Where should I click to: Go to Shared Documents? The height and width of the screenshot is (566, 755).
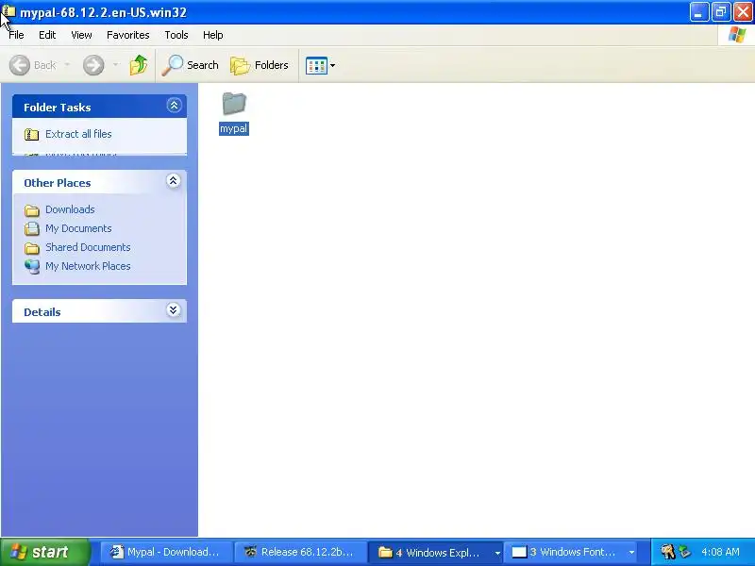point(88,247)
